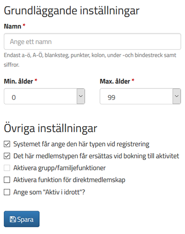Click the 'Övriga inställningar' heading
Screen dimensions: 185x234
pos(51,129)
